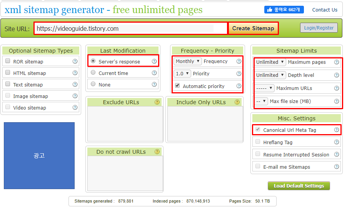
Task: Select the Current time radio button
Action: click(x=93, y=72)
